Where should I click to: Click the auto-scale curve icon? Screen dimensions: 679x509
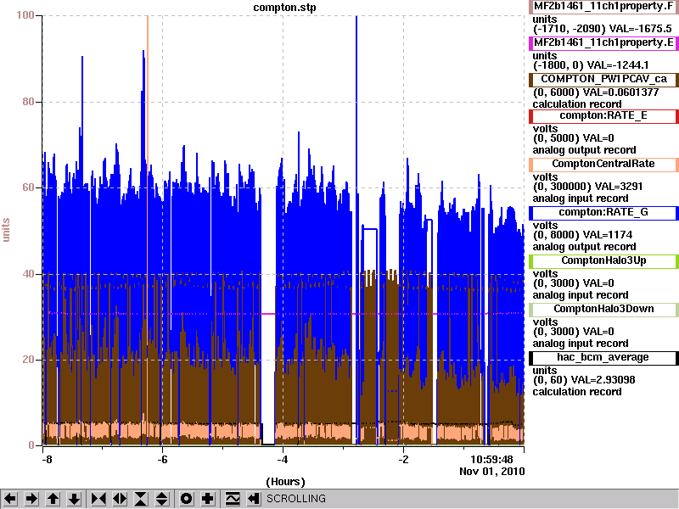point(233,499)
